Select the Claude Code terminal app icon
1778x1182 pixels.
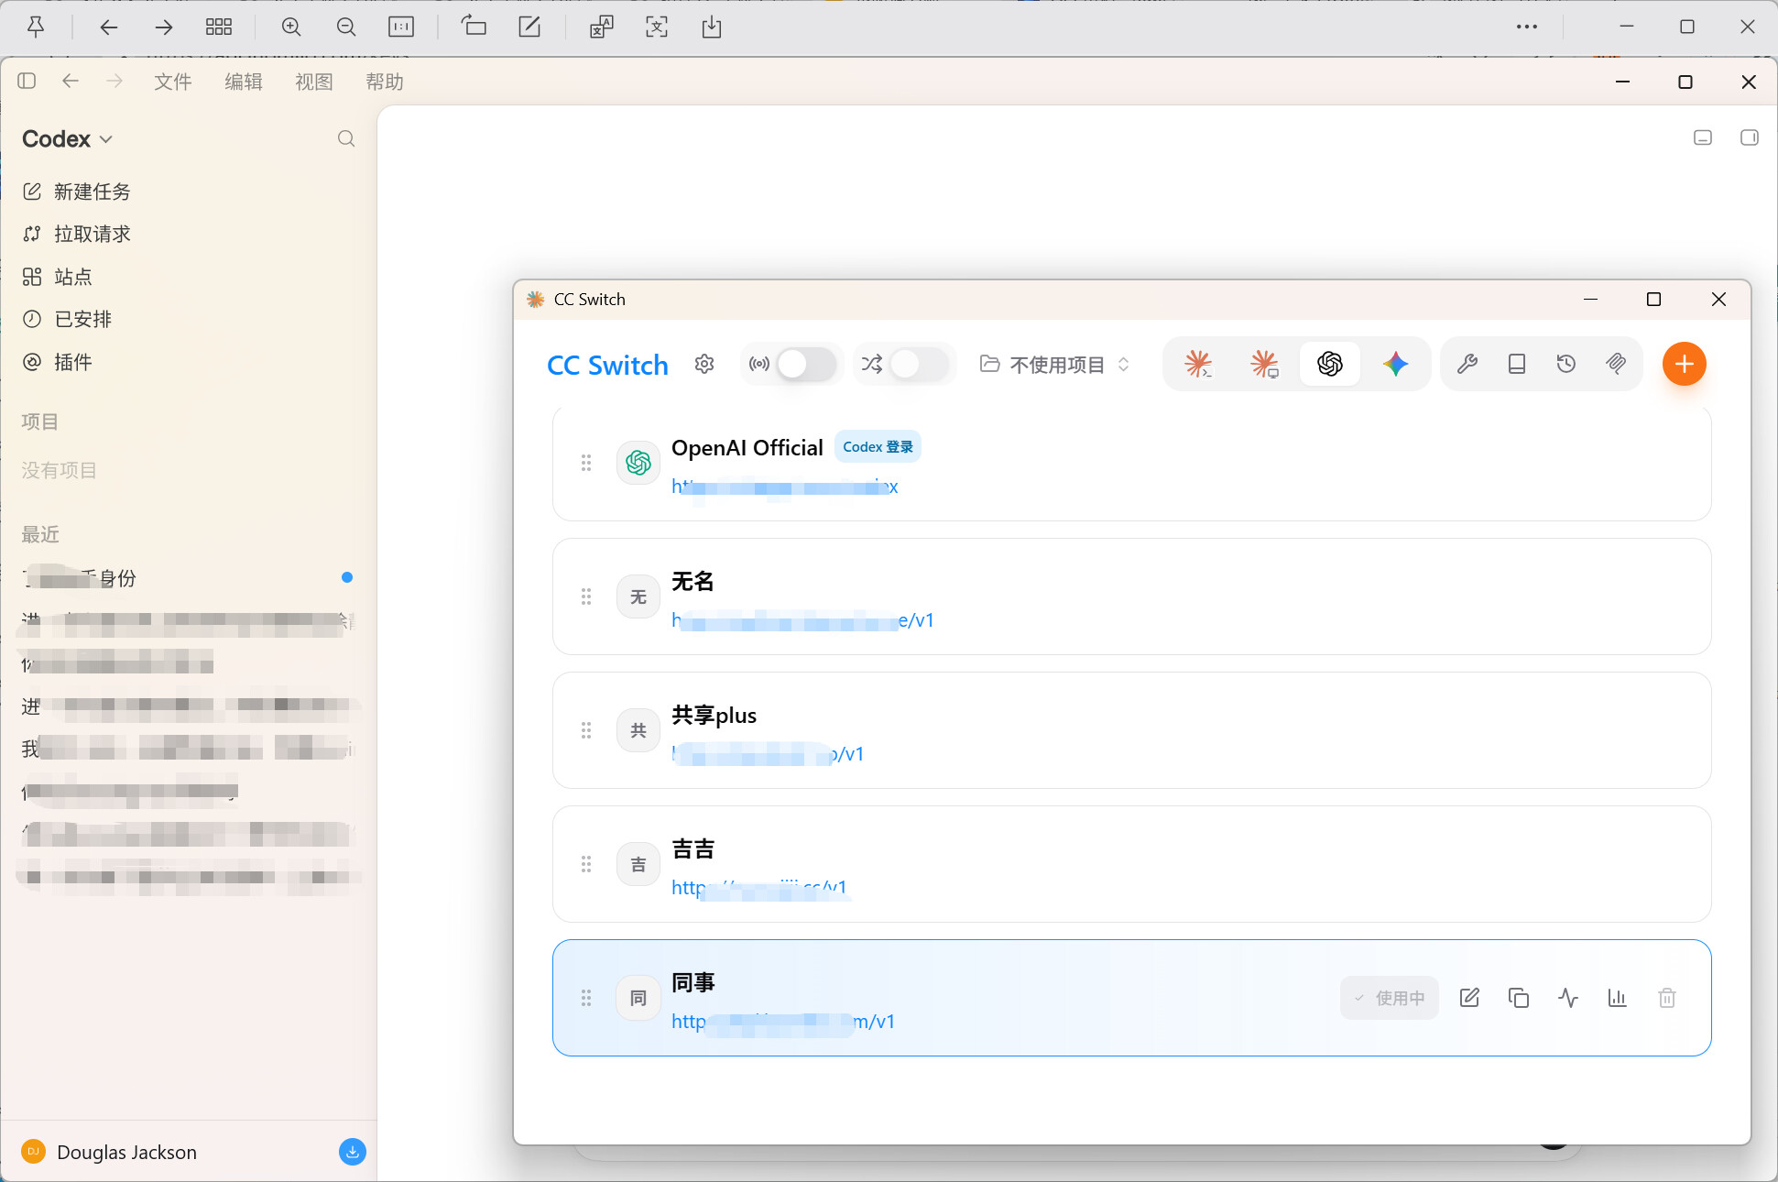1198,365
